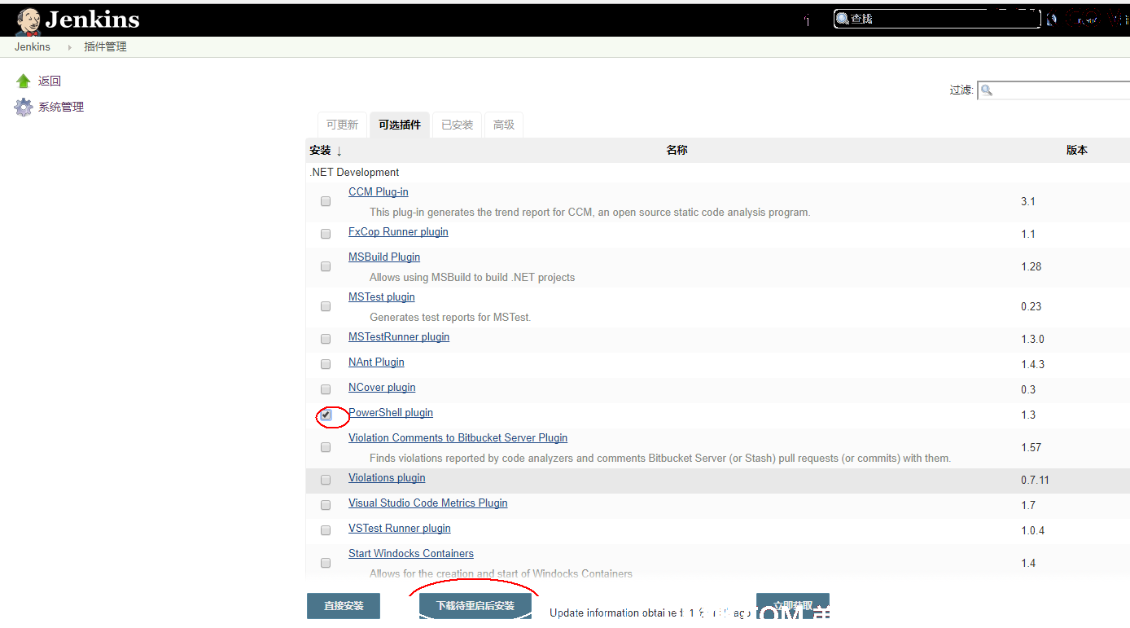
Task: Open the MSTest plugin link
Action: click(382, 297)
